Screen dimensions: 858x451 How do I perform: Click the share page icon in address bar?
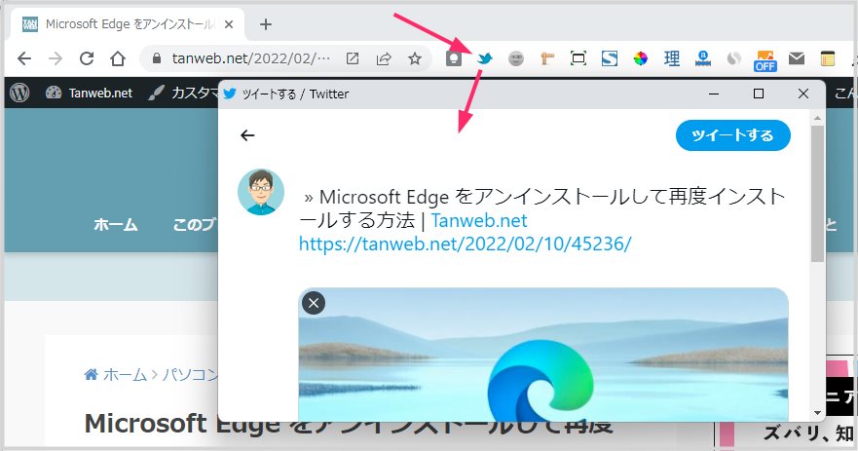(384, 58)
